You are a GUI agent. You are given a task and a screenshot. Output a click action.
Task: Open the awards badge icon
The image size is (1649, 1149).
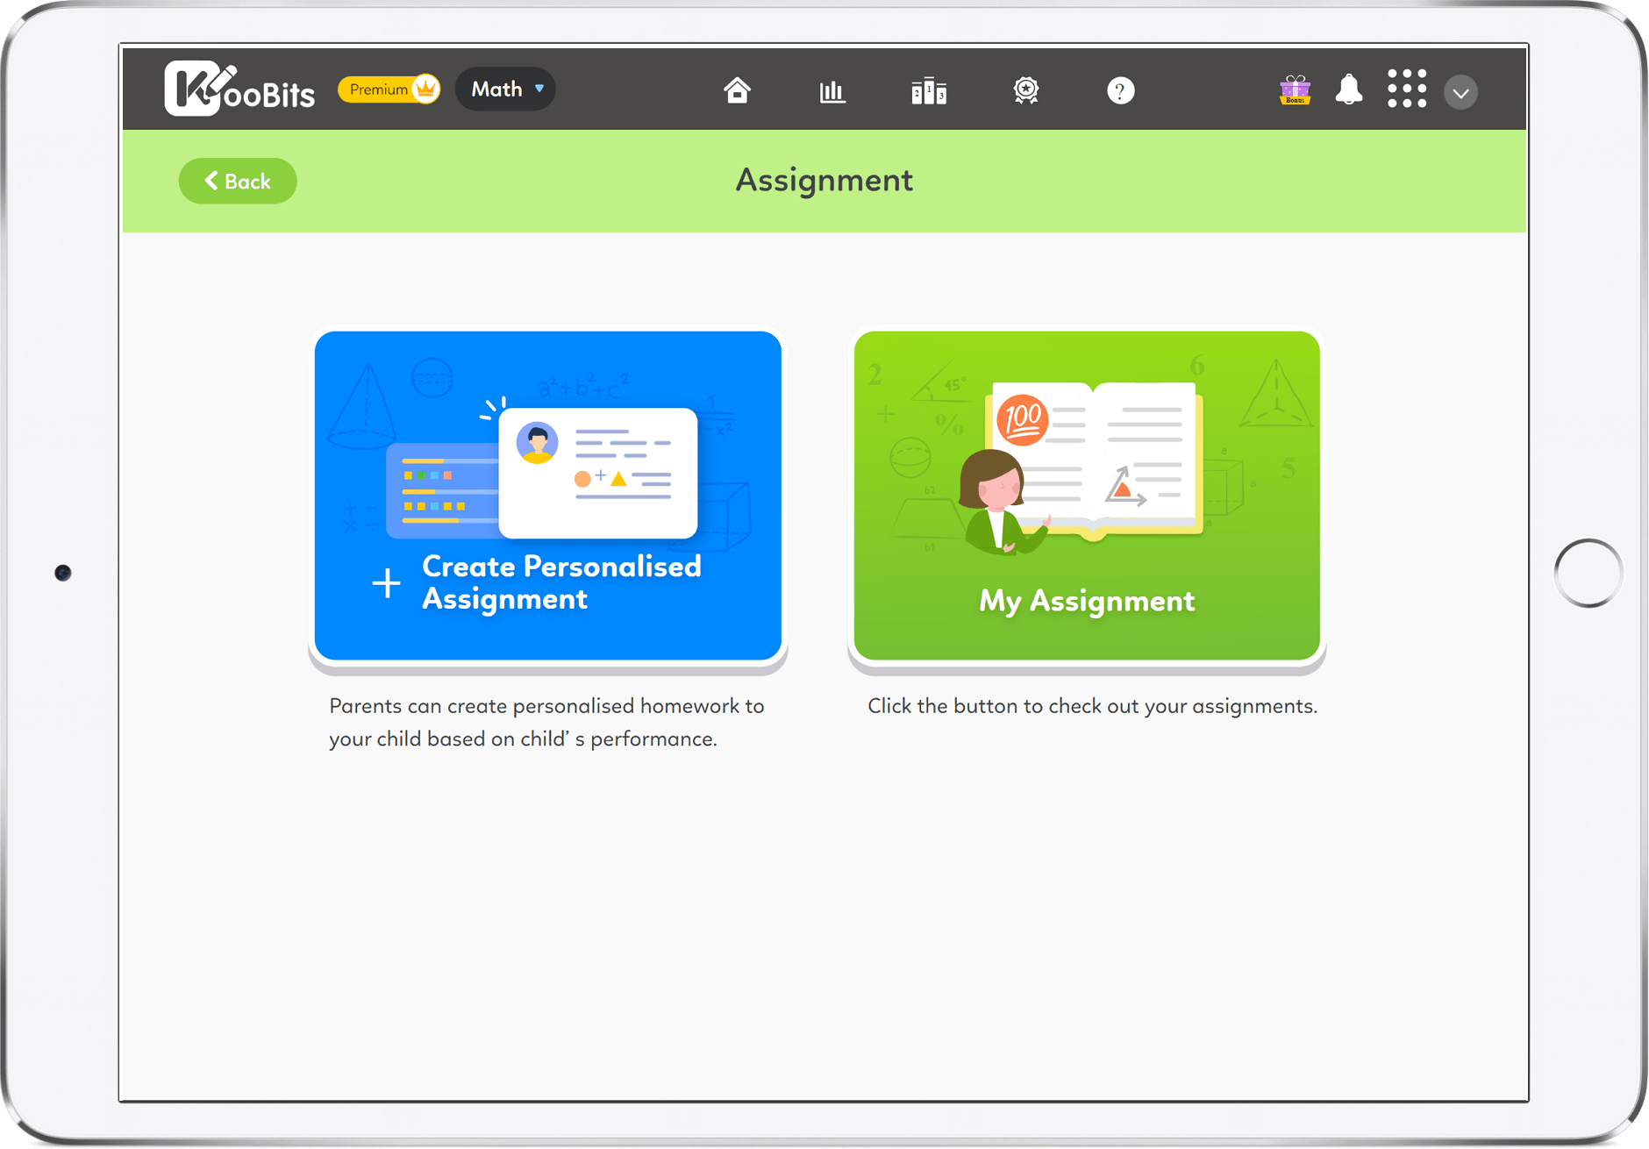point(1024,90)
